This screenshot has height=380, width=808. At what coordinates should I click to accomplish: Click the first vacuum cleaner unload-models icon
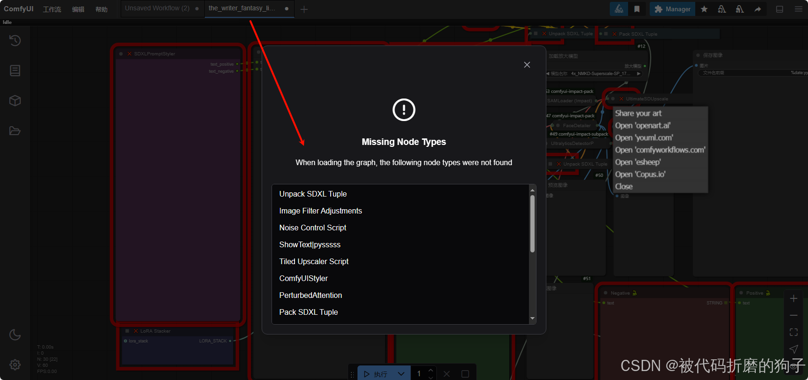click(722, 9)
